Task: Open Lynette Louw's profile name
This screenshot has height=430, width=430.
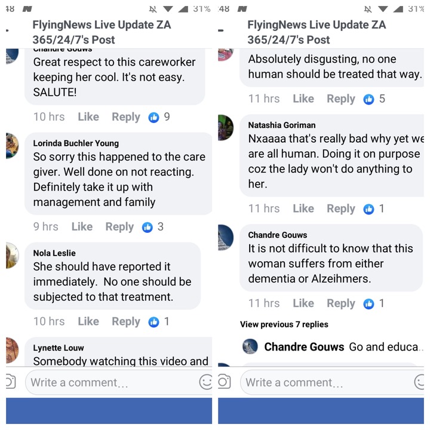Action: click(59, 348)
